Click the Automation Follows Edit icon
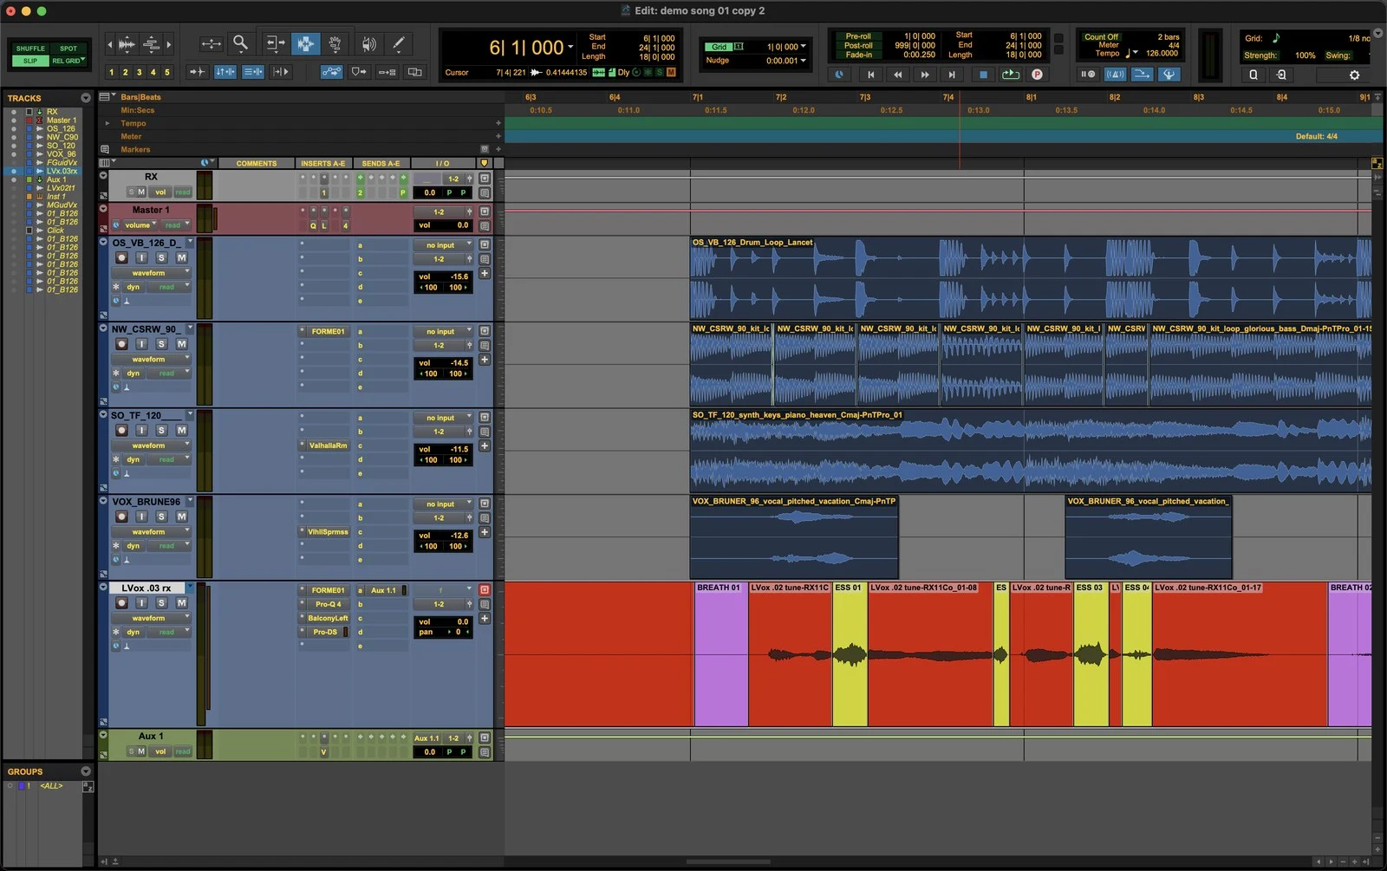Viewport: 1387px width, 871px height. pos(331,72)
